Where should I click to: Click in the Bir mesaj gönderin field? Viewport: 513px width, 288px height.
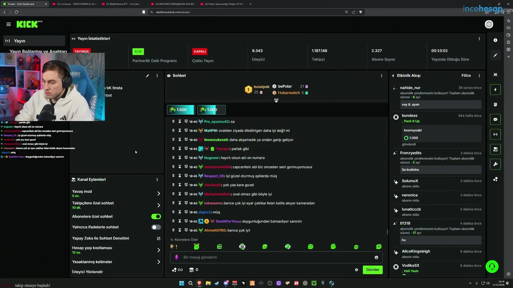(277, 257)
